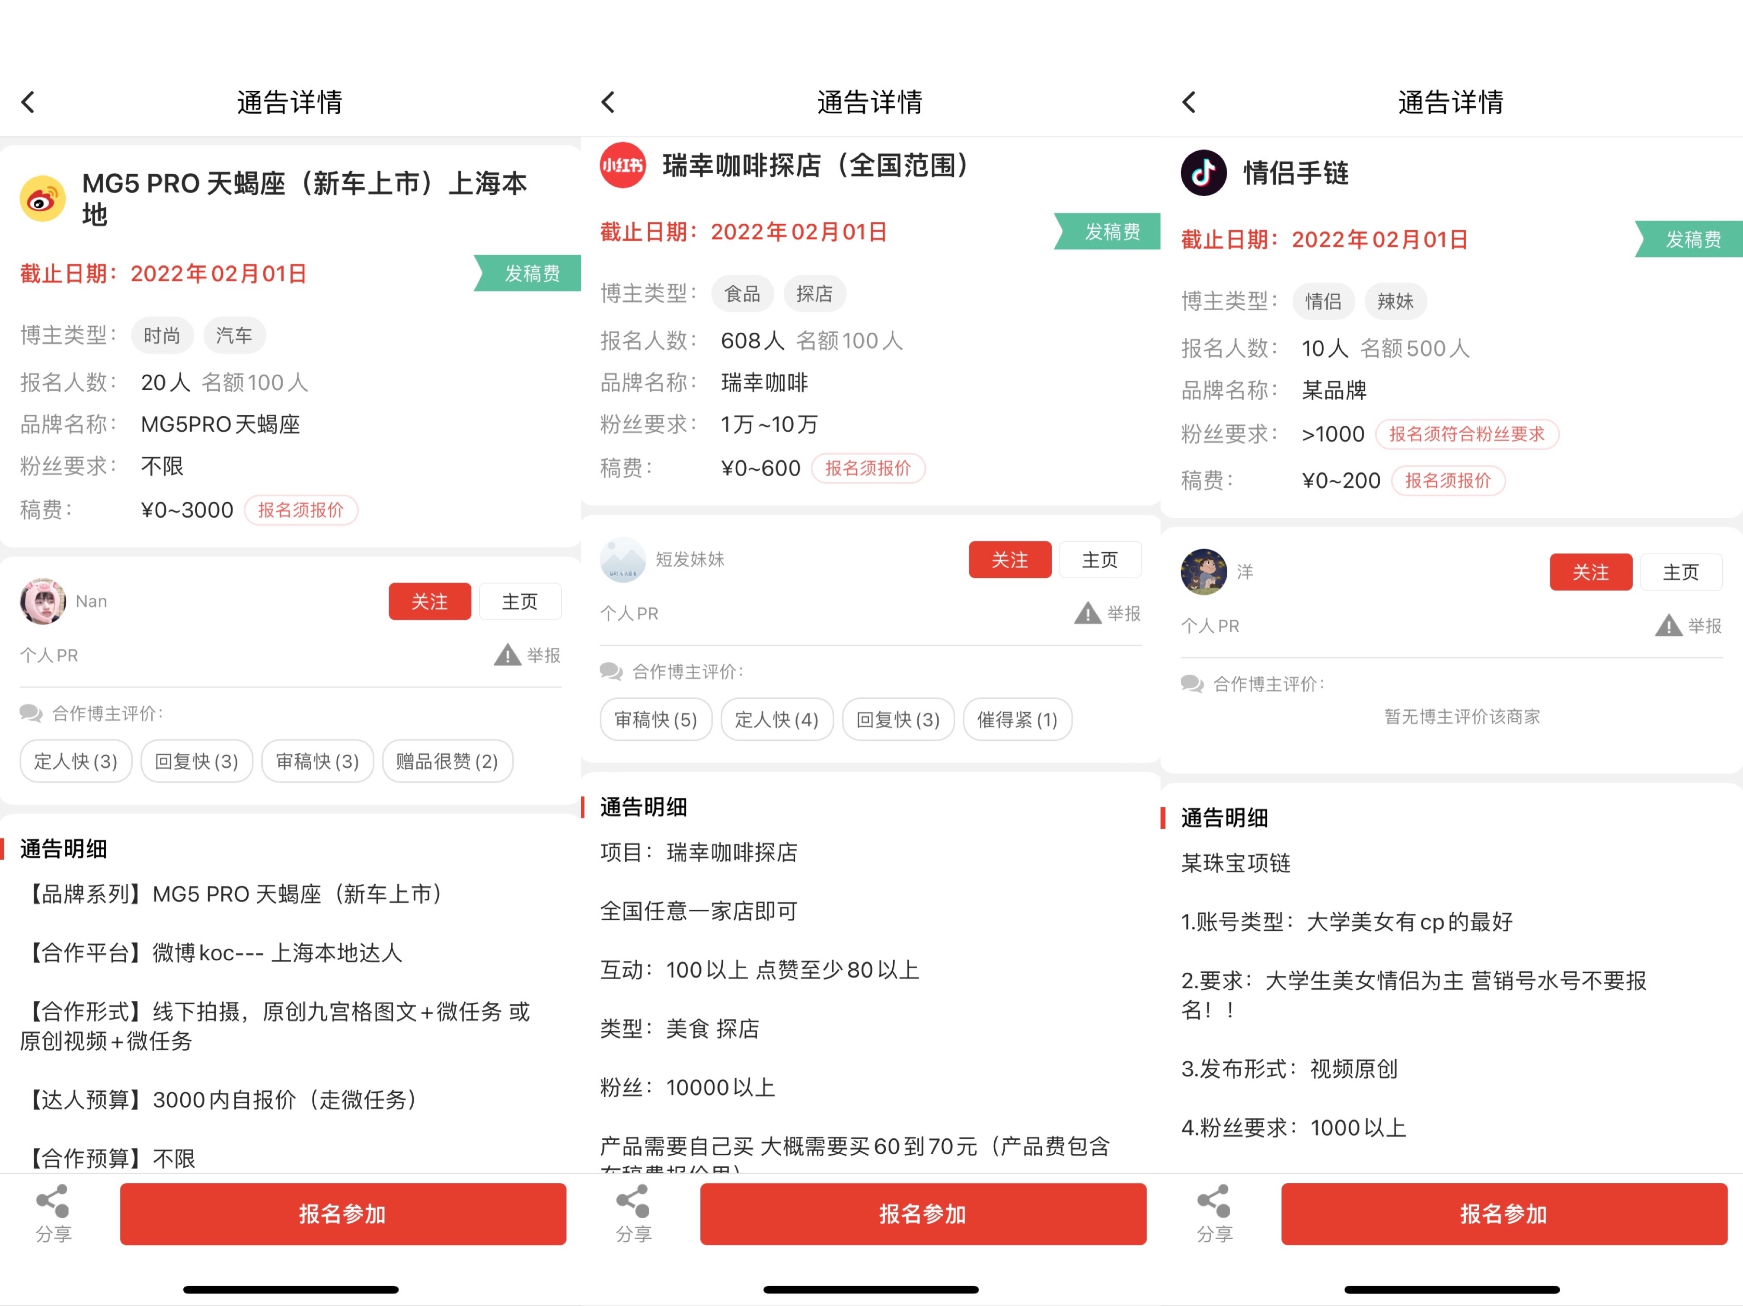Tap the username Nan
Screen dimensions: 1743x1306
point(91,601)
